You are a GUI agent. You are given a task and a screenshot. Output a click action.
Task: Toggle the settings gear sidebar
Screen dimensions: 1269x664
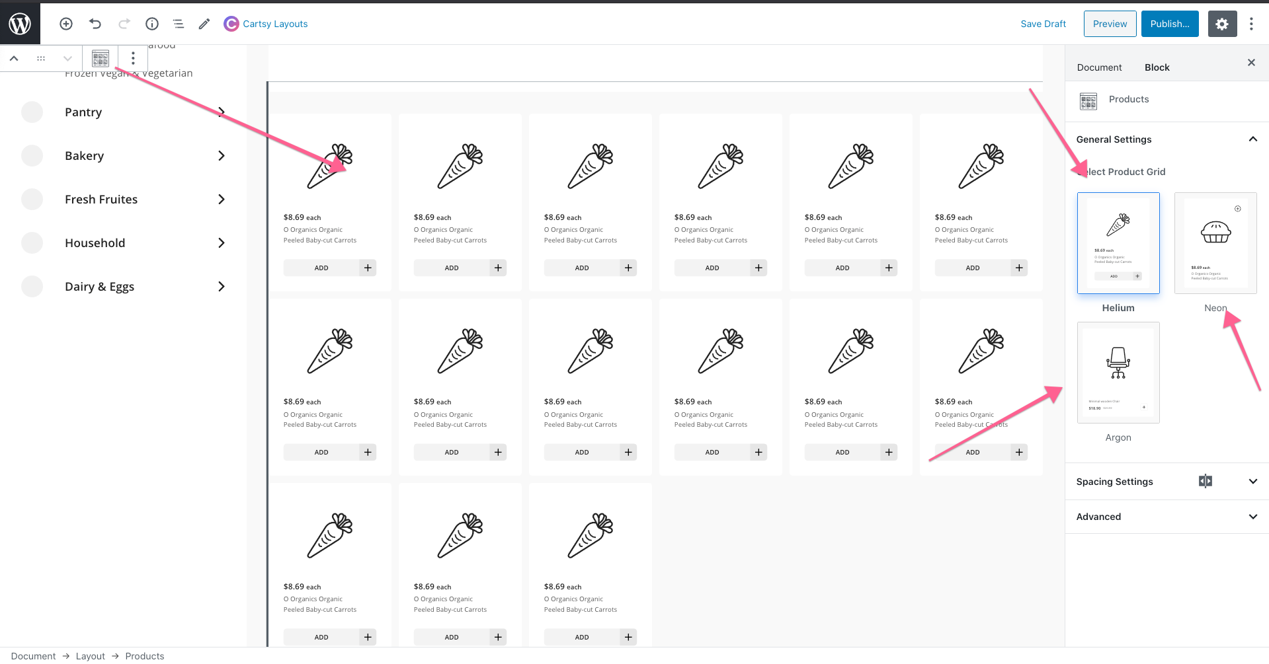point(1222,24)
